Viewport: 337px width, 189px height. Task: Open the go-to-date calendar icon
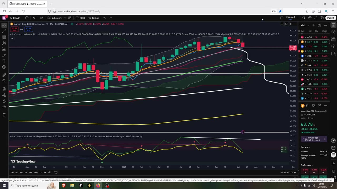point(56,172)
